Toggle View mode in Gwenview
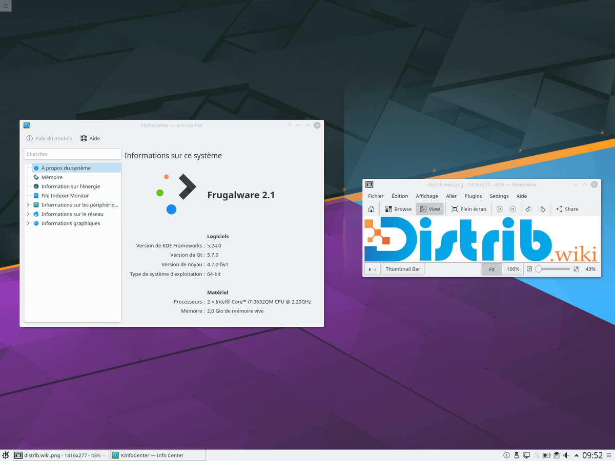The width and height of the screenshot is (615, 461). coord(429,209)
